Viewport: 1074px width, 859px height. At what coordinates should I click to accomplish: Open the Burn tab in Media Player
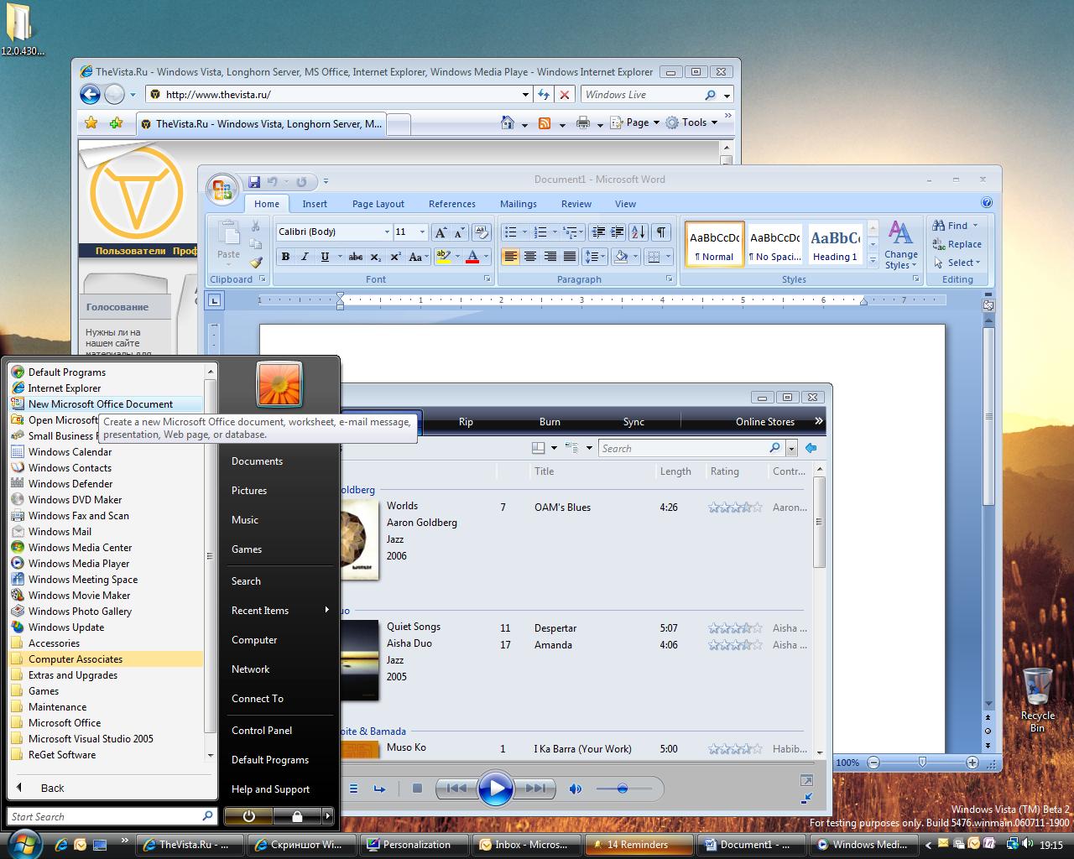coord(550,422)
